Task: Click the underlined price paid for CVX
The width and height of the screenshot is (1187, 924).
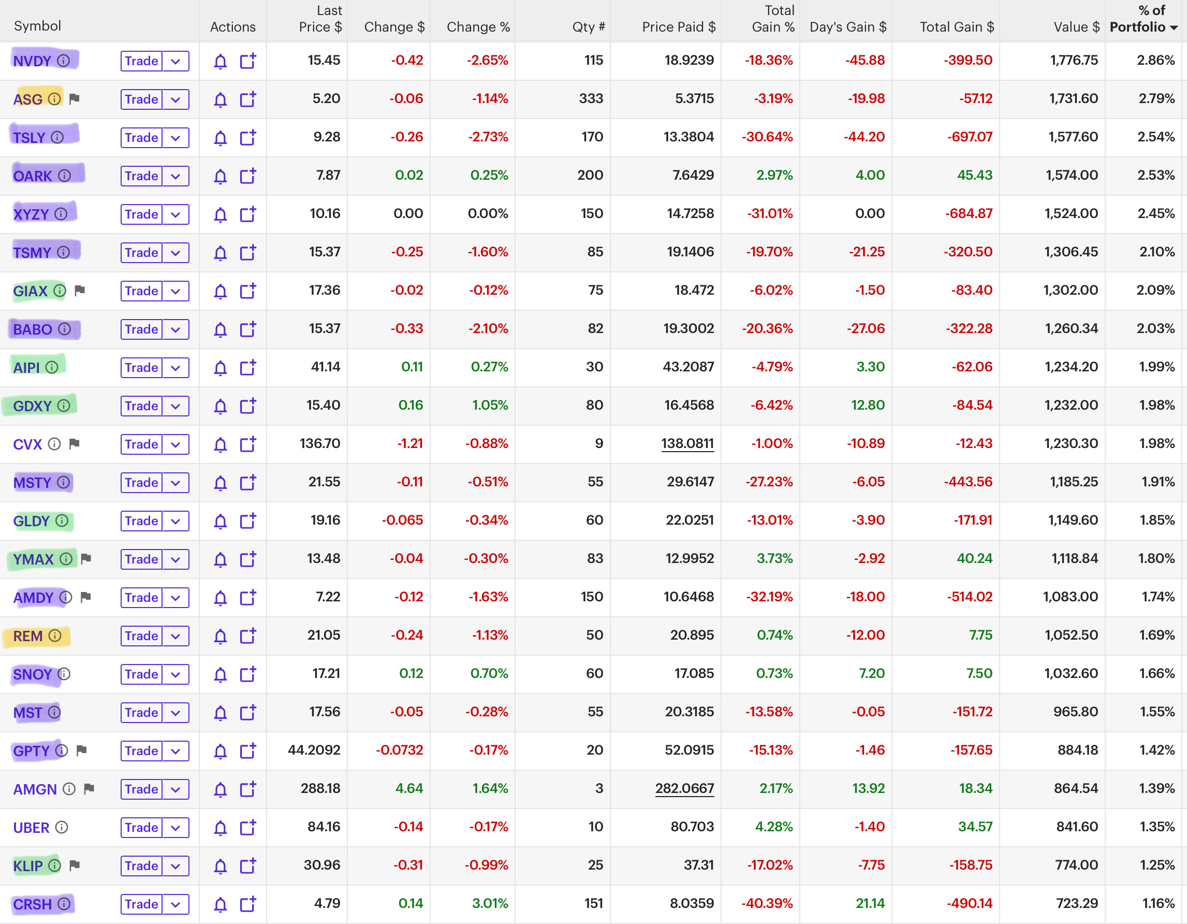Action: point(687,444)
